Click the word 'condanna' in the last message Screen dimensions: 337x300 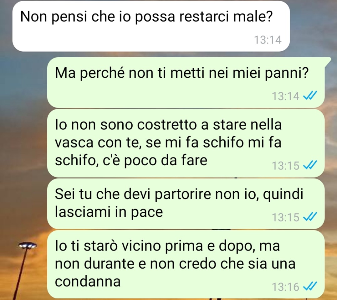coord(88,281)
